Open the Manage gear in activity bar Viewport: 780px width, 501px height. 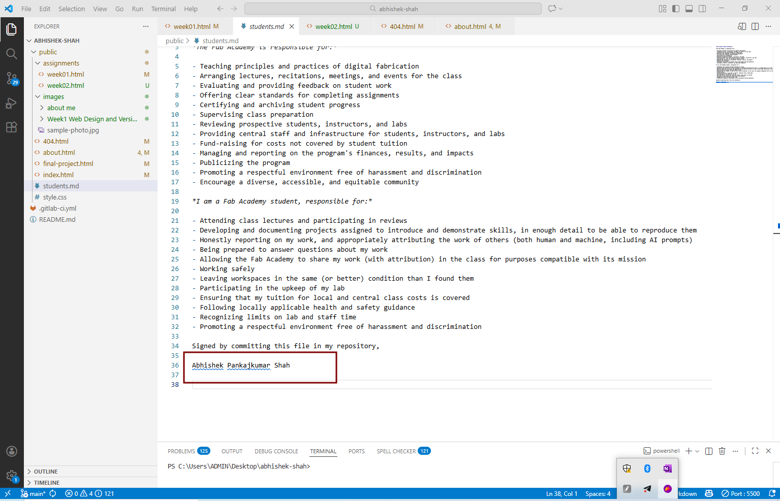[x=12, y=476]
